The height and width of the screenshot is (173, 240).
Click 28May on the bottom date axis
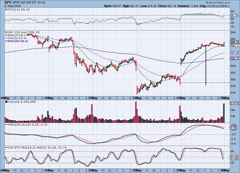[225, 170]
